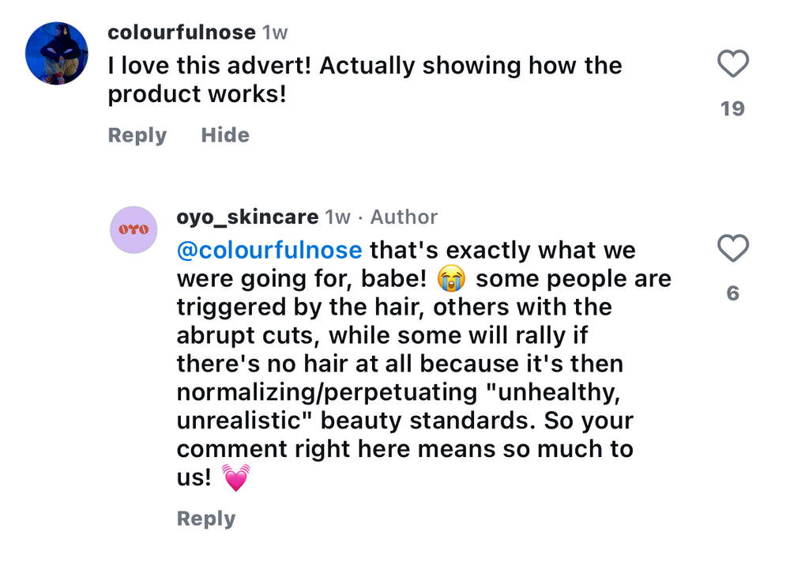This screenshot has height=570, width=790.
Task: Click the colourfulnose username
Action: click(182, 32)
